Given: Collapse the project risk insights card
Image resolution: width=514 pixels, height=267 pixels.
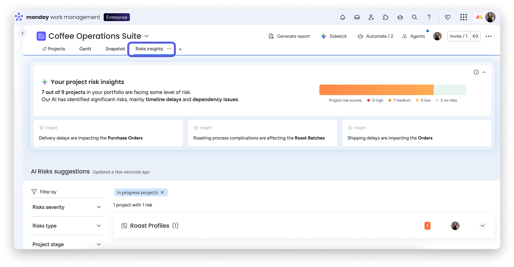Looking at the screenshot, I should [484, 72].
